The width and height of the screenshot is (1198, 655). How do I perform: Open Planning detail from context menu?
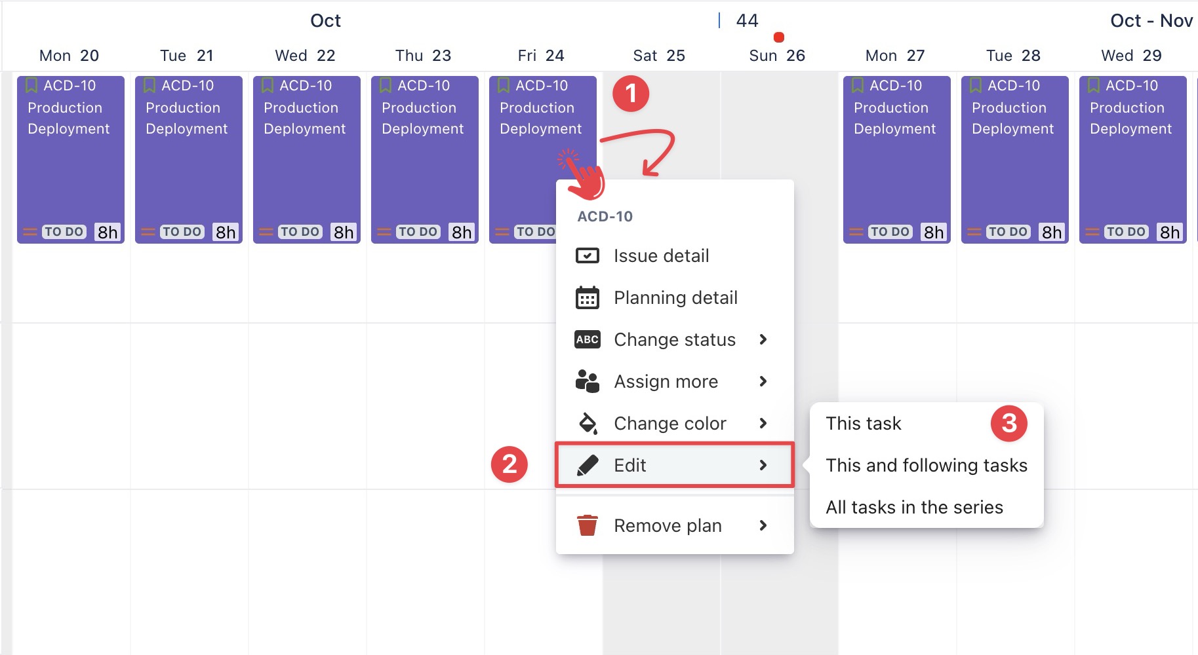click(x=675, y=298)
